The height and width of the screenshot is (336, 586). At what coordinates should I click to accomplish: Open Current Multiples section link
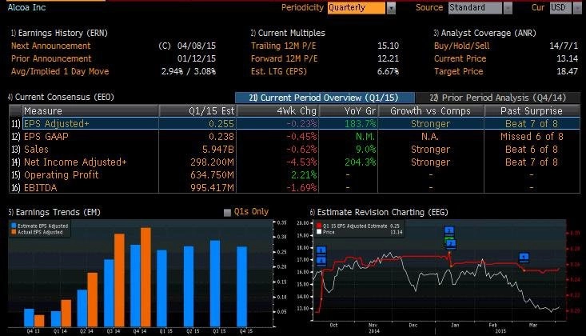pyautogui.click(x=288, y=33)
